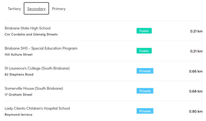The image size is (206, 121).
Task: Click the 82 Stephens Road address
Action: coord(19,74)
